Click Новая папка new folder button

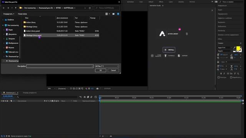(x=22, y=14)
